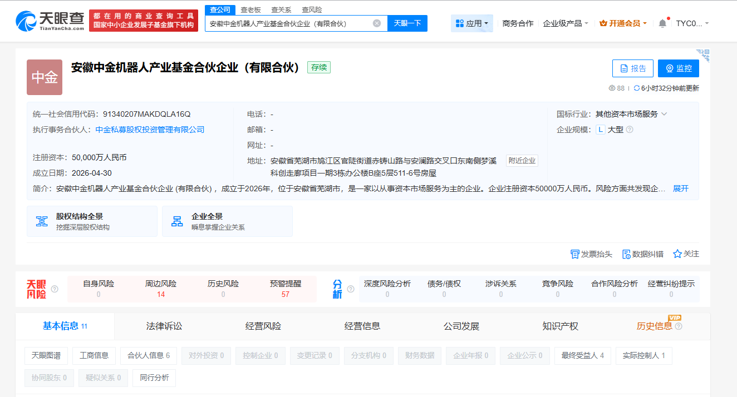Open the 公司发展 tab

[461, 326]
